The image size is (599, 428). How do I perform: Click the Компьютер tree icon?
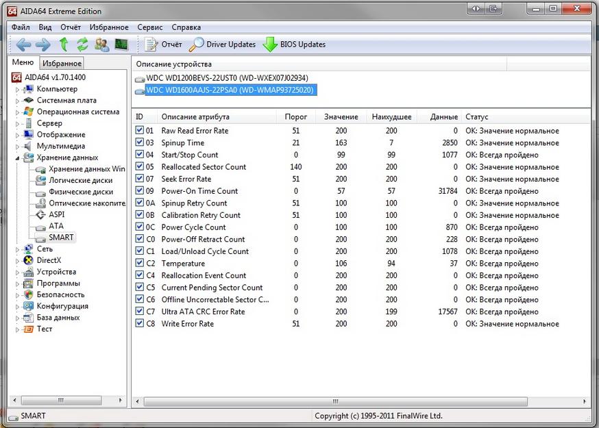28,89
